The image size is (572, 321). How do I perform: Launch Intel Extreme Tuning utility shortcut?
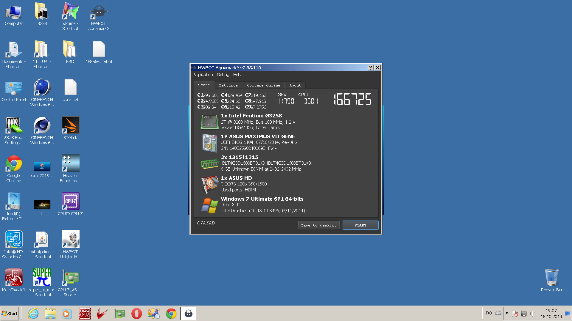pos(14,207)
